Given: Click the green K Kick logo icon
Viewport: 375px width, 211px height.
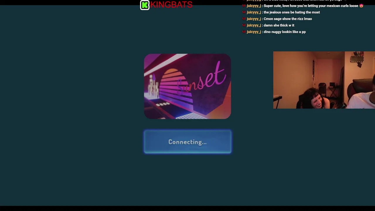Looking at the screenshot, I should (145, 5).
